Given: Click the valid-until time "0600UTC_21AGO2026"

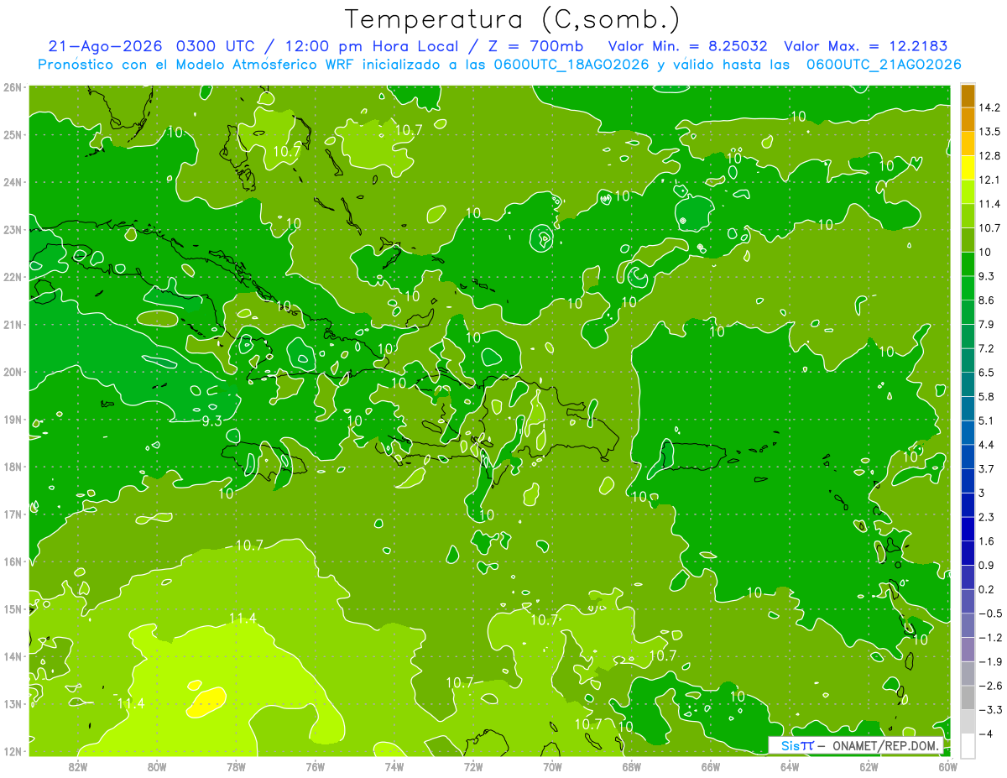Looking at the screenshot, I should coord(884,64).
